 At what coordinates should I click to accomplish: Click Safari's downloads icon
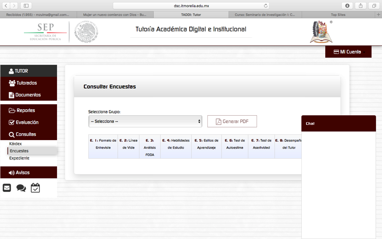(x=347, y=6)
